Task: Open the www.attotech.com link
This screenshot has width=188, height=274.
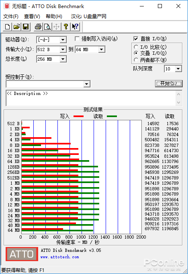Action: pyautogui.click(x=59, y=257)
